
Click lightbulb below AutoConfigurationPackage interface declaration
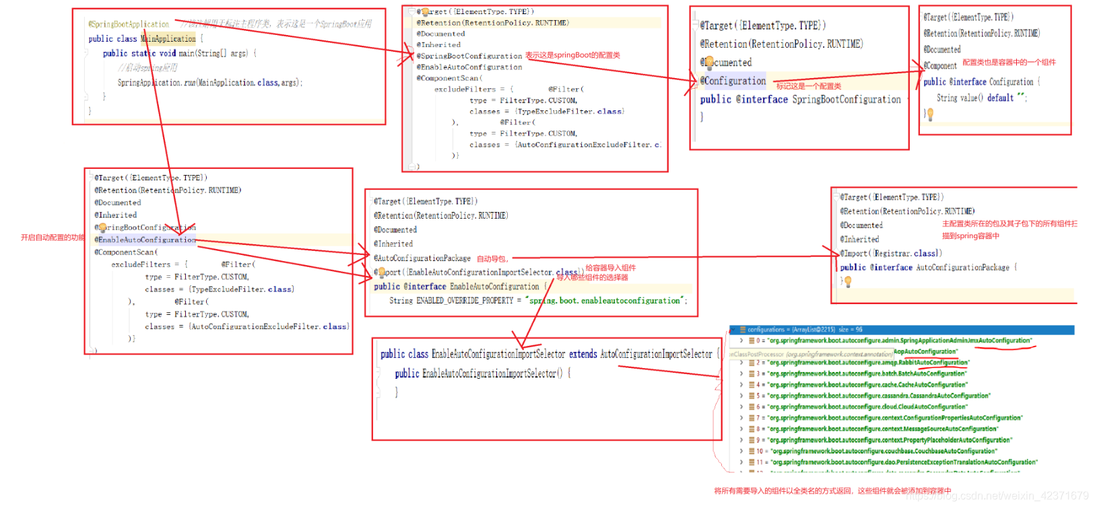[848, 282]
